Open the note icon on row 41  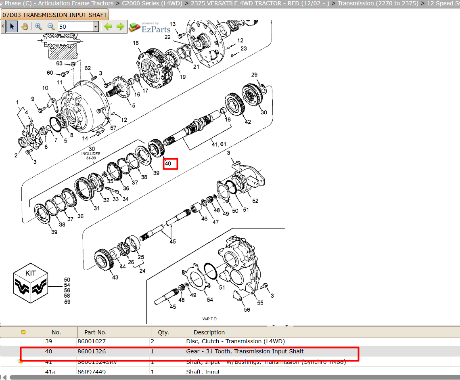pos(21,361)
